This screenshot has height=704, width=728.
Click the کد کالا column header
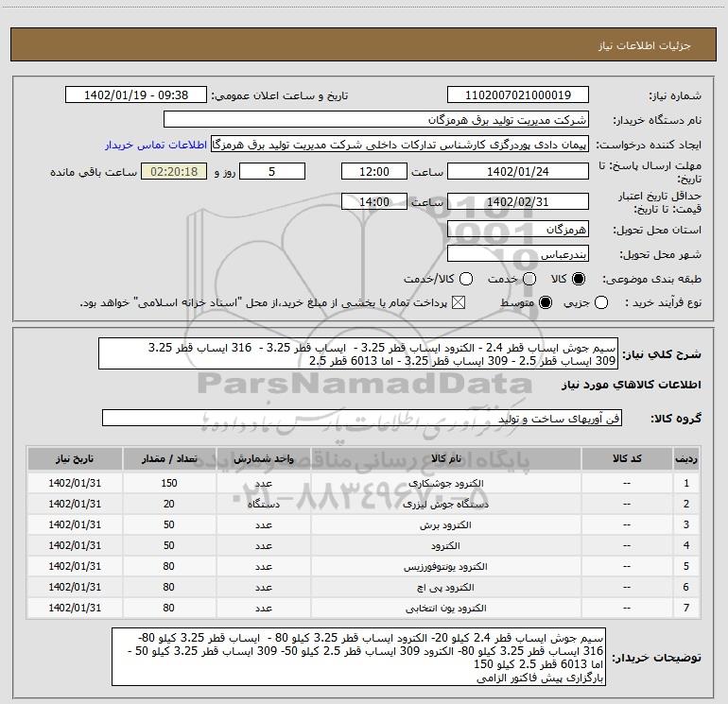(x=627, y=458)
